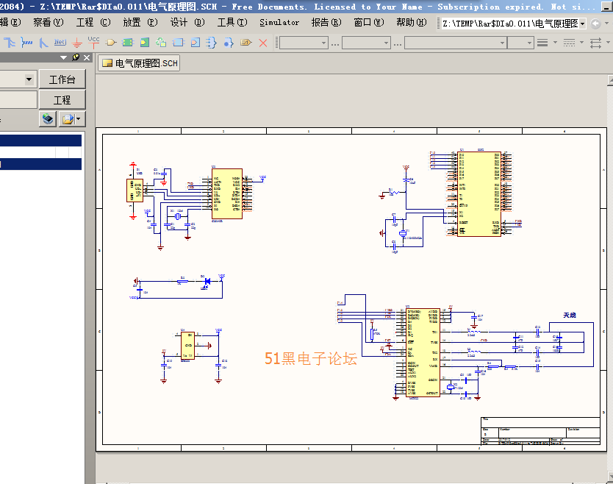Place a GND power port

(x=77, y=43)
